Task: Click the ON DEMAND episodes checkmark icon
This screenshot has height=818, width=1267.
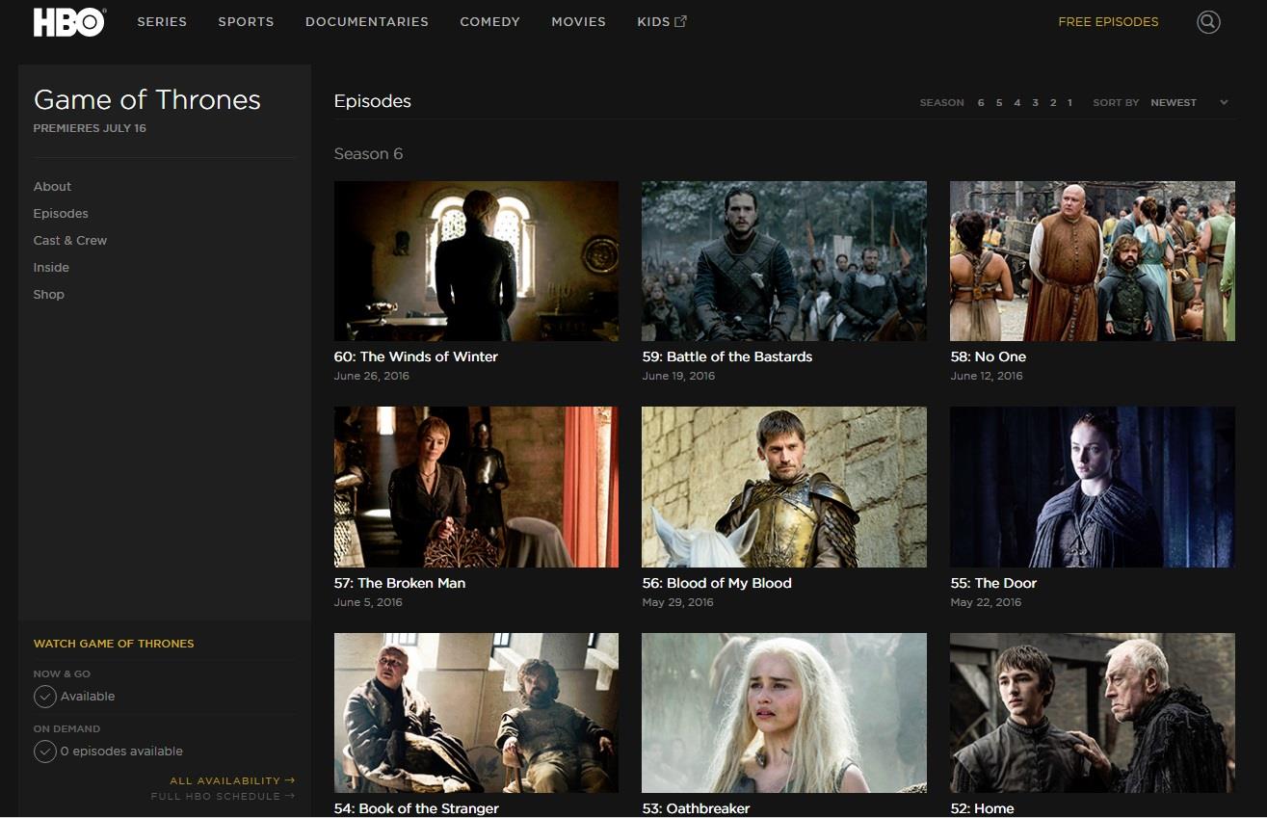Action: click(45, 752)
